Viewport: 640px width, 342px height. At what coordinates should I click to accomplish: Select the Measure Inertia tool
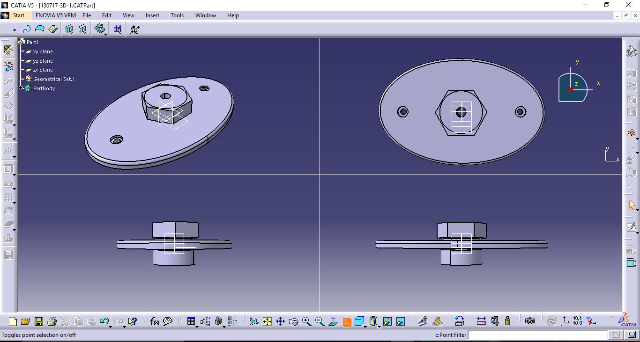[507, 321]
